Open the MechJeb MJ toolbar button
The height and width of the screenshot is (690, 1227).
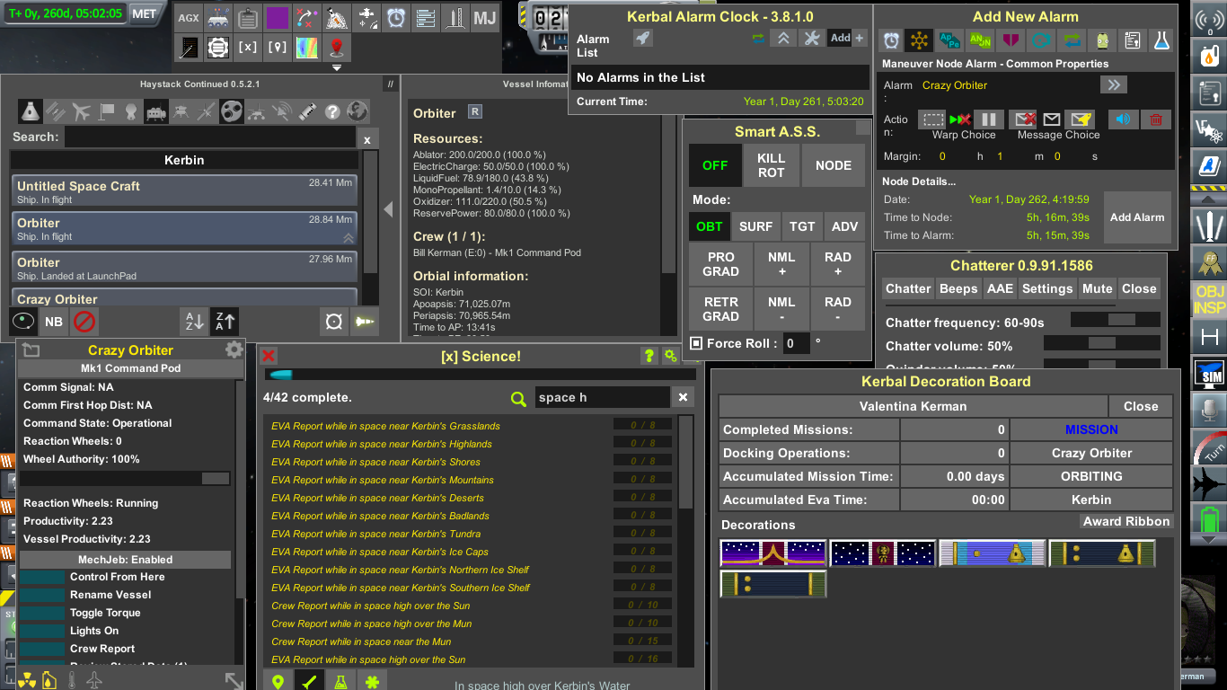pyautogui.click(x=484, y=18)
